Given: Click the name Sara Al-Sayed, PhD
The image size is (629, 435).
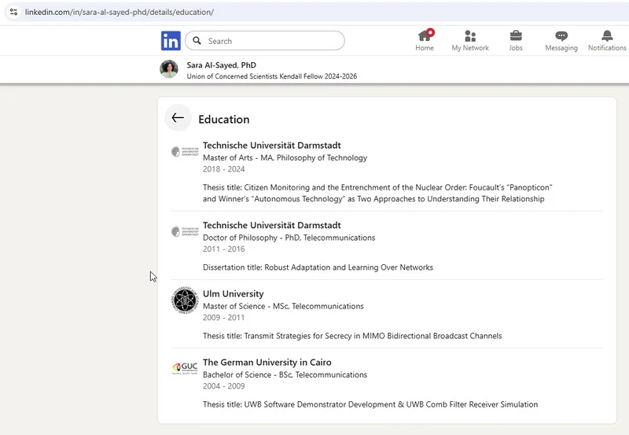Looking at the screenshot, I should (x=222, y=65).
